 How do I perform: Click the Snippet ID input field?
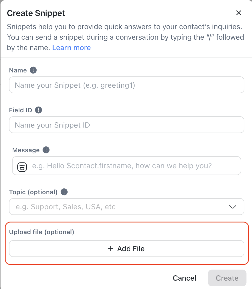click(x=126, y=125)
